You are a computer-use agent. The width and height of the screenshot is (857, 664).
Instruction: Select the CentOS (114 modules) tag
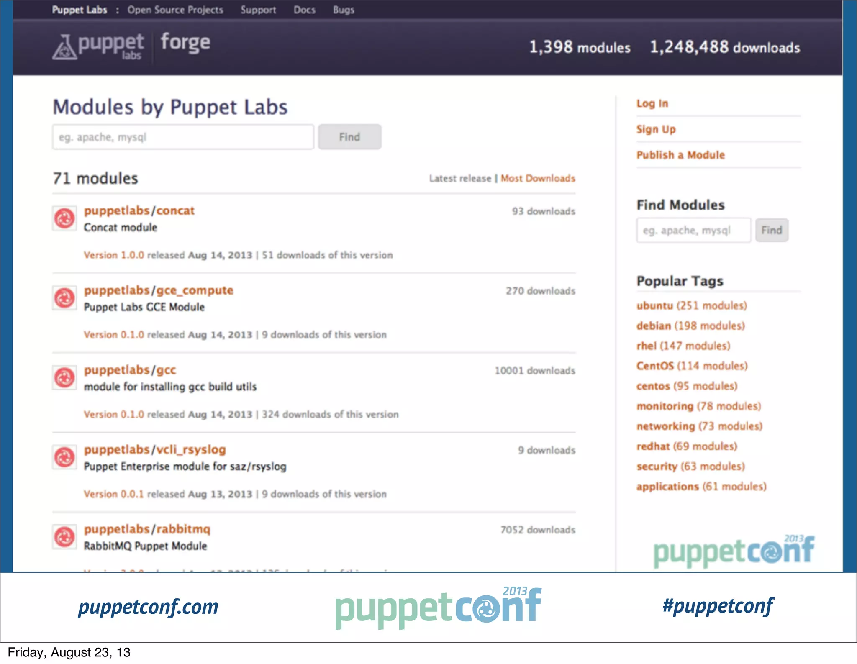692,366
